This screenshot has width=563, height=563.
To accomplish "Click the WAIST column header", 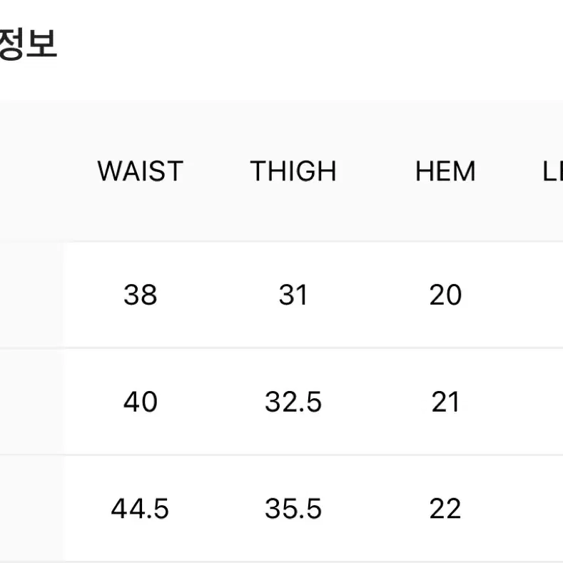I will (x=141, y=171).
